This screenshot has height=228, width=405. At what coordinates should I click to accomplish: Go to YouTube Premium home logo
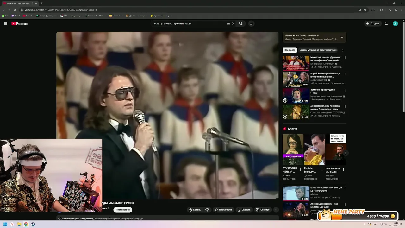[x=19, y=24]
